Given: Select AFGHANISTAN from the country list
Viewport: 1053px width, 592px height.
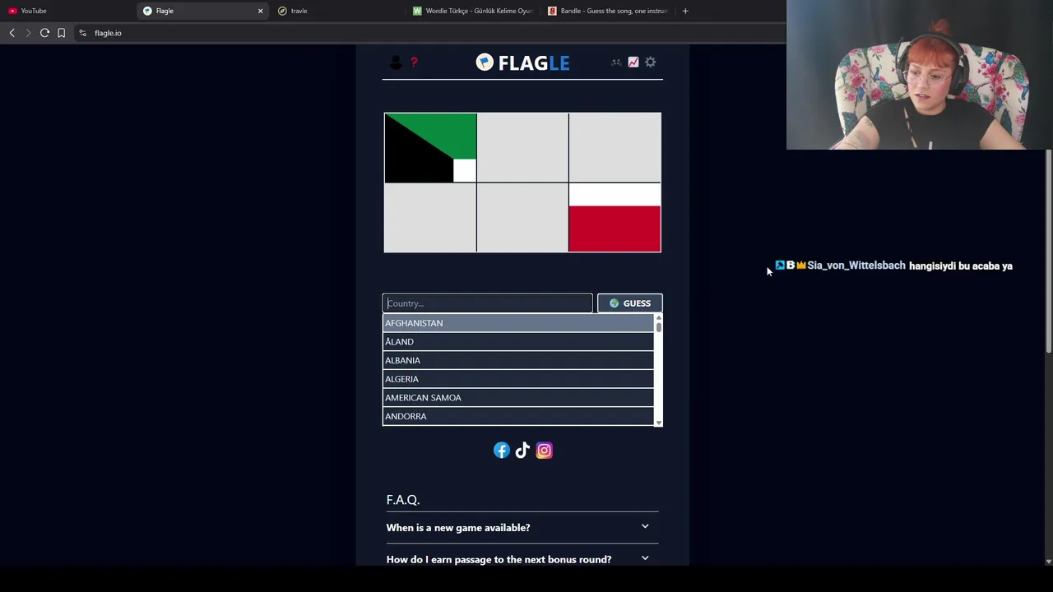Looking at the screenshot, I should pos(518,323).
